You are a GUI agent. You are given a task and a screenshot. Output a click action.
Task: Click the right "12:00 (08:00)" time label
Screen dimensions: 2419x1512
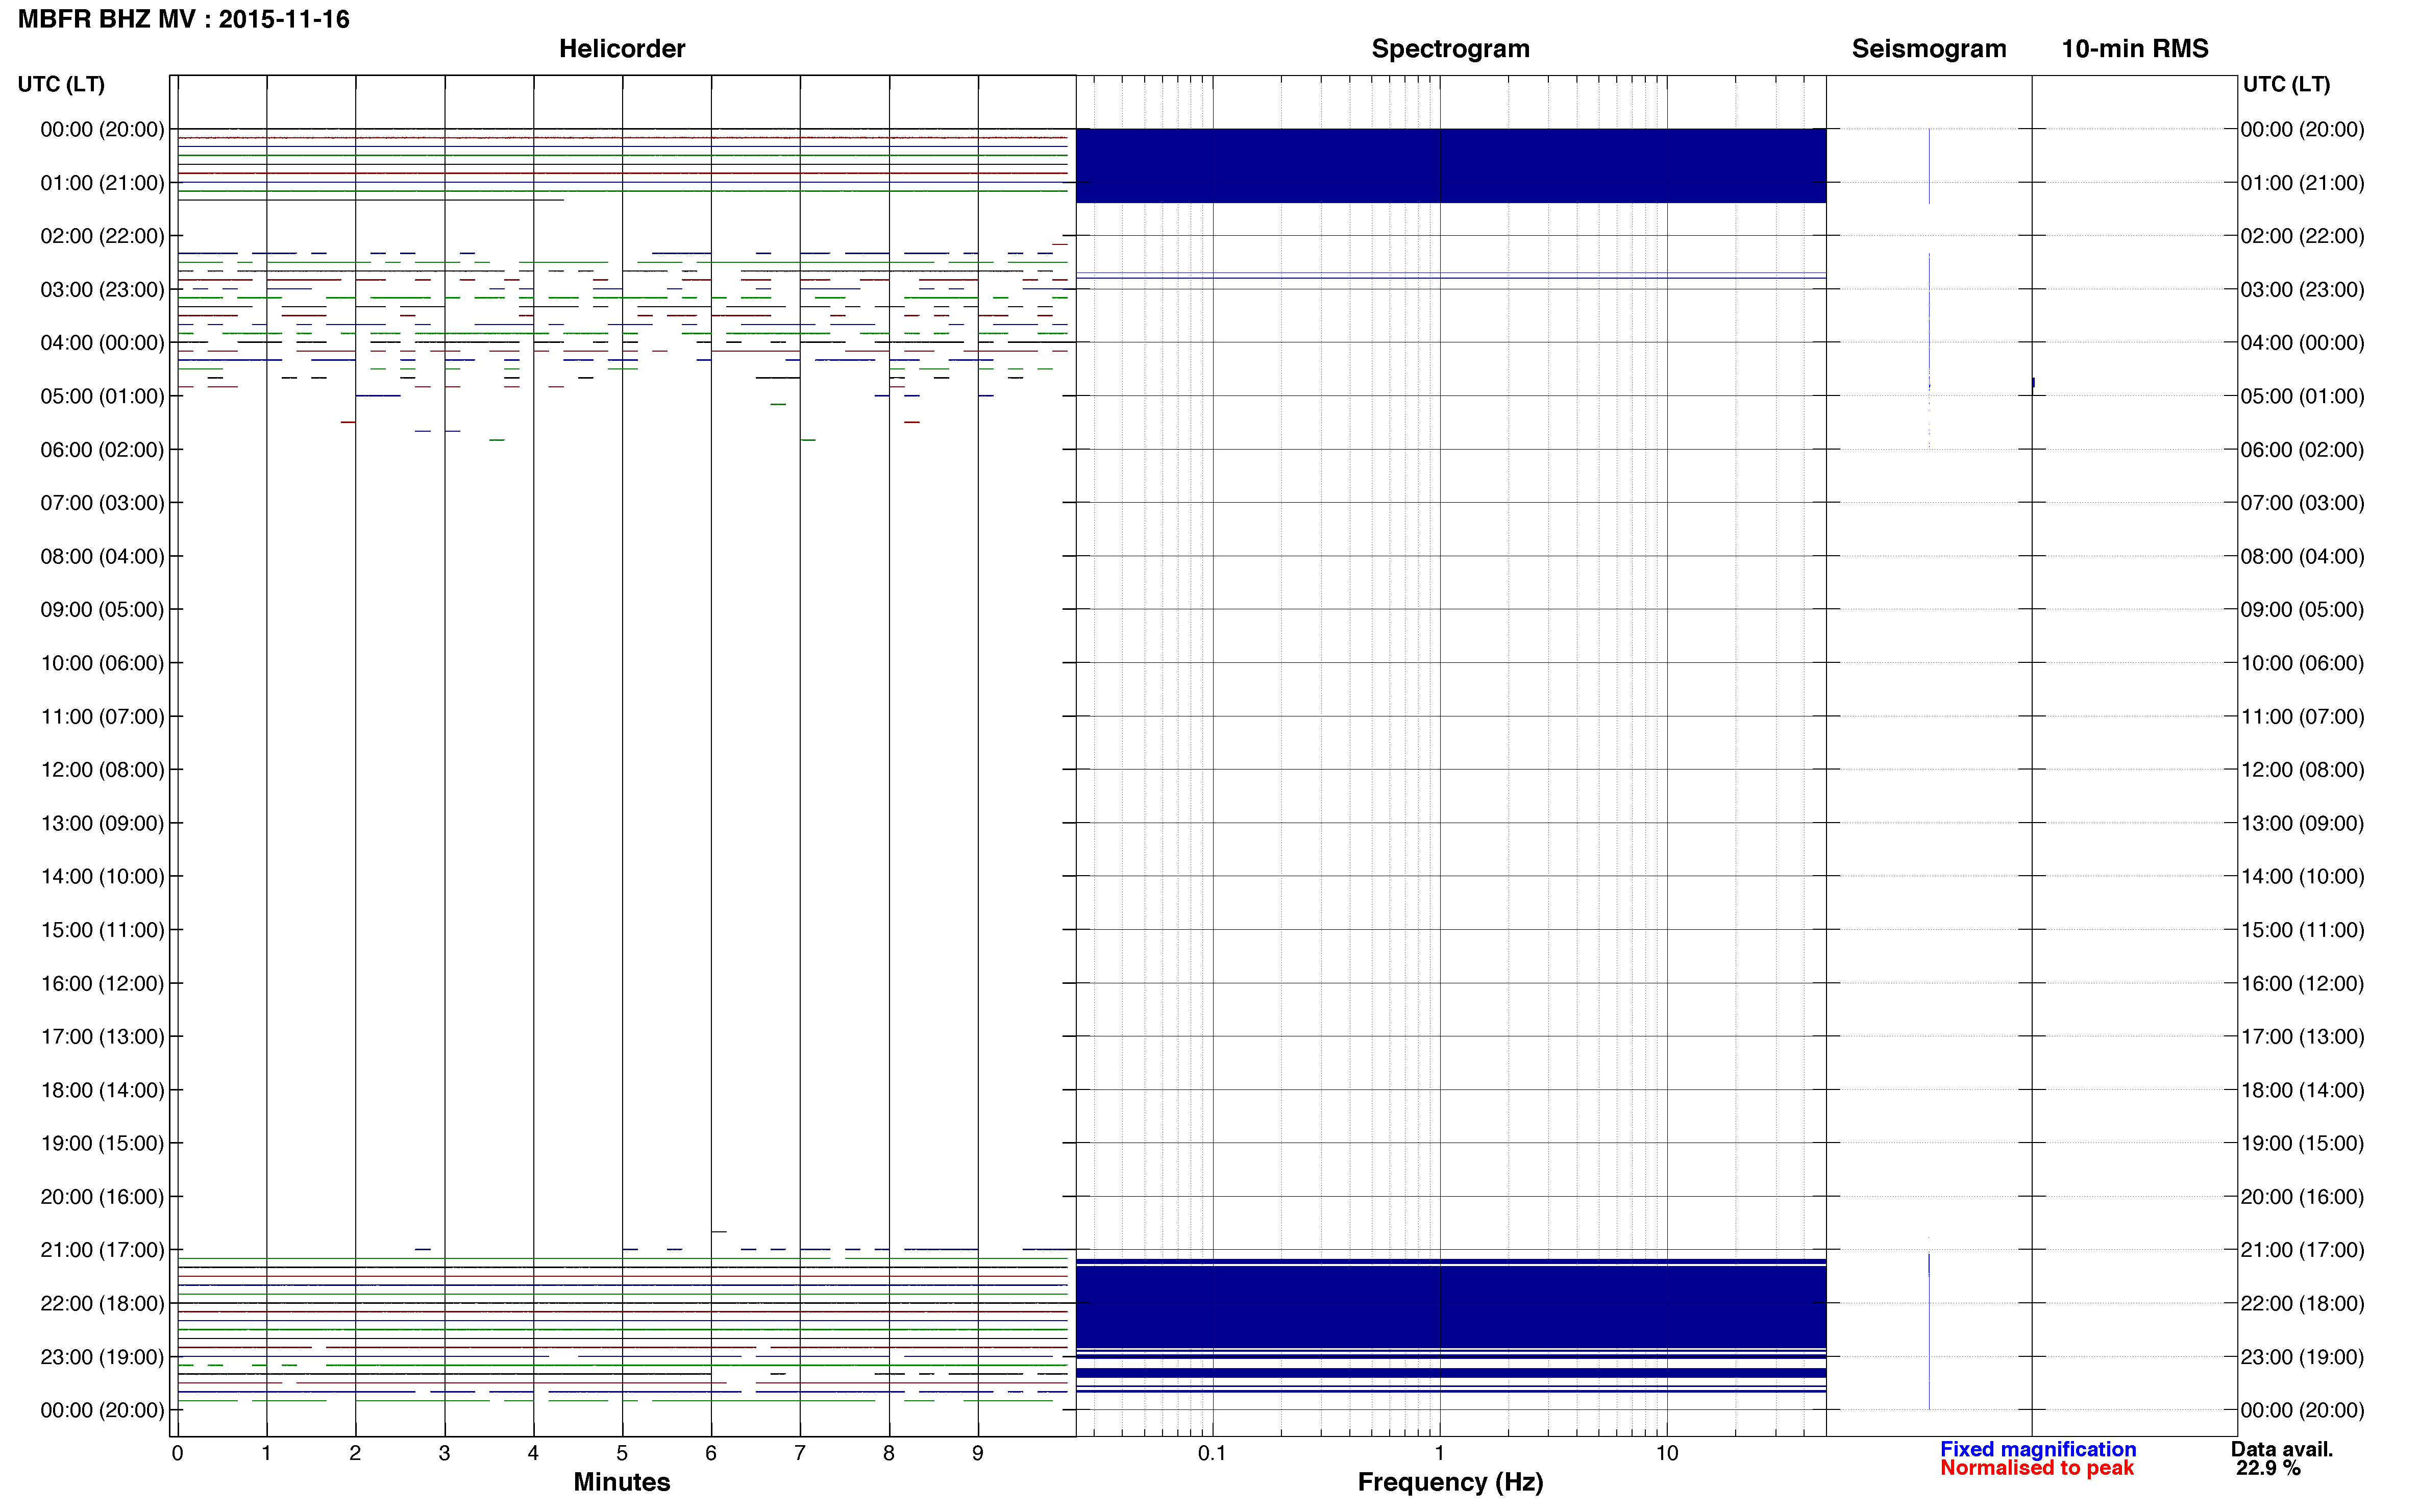2302,770
